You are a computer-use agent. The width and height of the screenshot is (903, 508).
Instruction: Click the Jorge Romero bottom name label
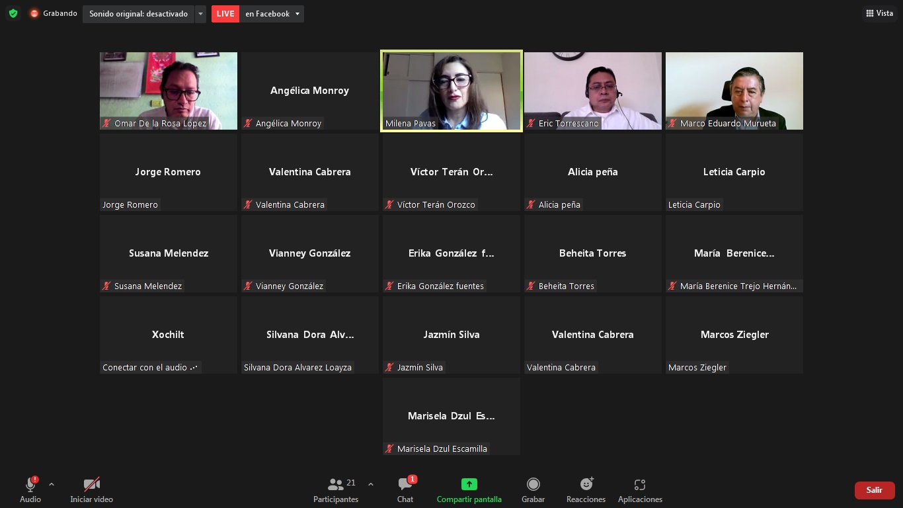click(x=130, y=204)
